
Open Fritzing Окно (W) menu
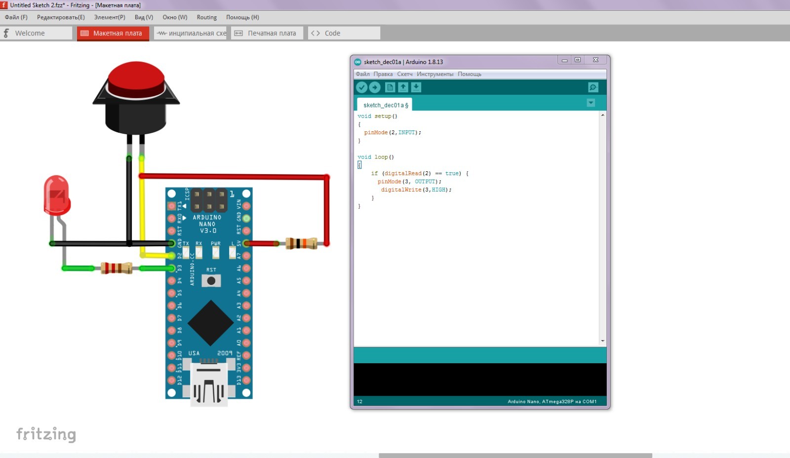tap(175, 17)
